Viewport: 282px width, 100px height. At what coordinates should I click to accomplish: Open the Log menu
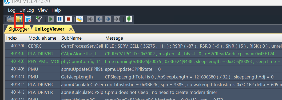(12, 10)
